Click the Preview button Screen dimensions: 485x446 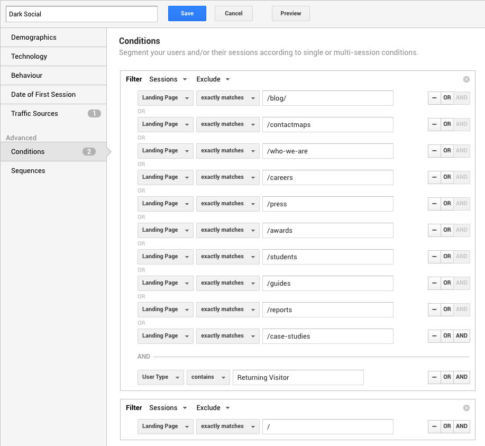[x=290, y=14]
